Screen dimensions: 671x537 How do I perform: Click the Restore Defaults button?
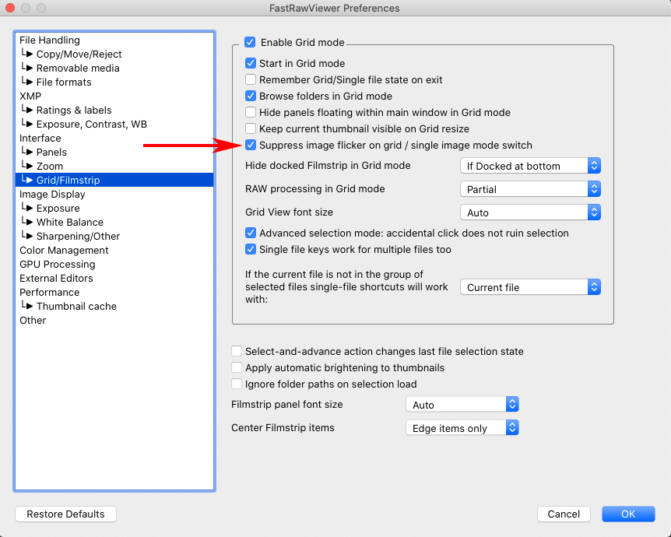[x=65, y=514]
